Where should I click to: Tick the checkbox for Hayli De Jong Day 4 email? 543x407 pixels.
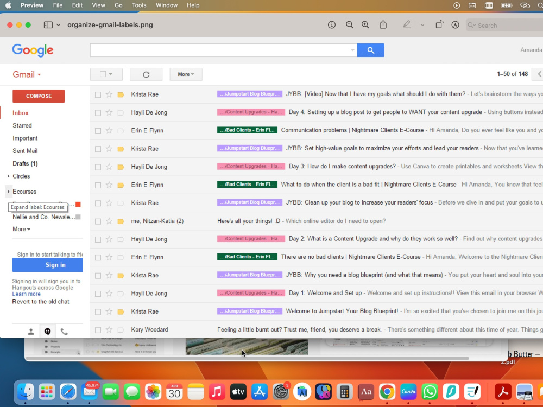tap(98, 113)
